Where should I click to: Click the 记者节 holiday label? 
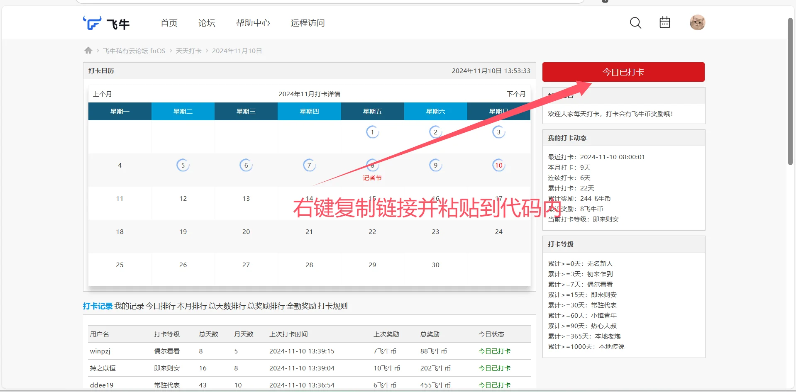tap(372, 178)
